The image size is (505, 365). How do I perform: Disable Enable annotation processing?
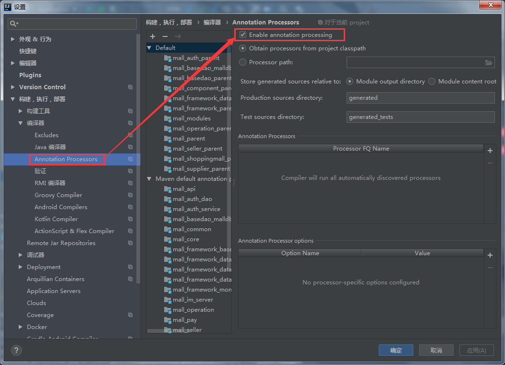(x=242, y=35)
